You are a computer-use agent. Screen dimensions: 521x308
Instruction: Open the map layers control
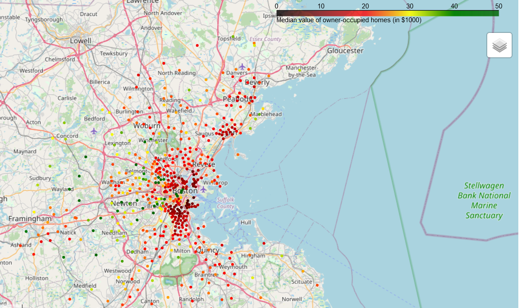pos(499,45)
